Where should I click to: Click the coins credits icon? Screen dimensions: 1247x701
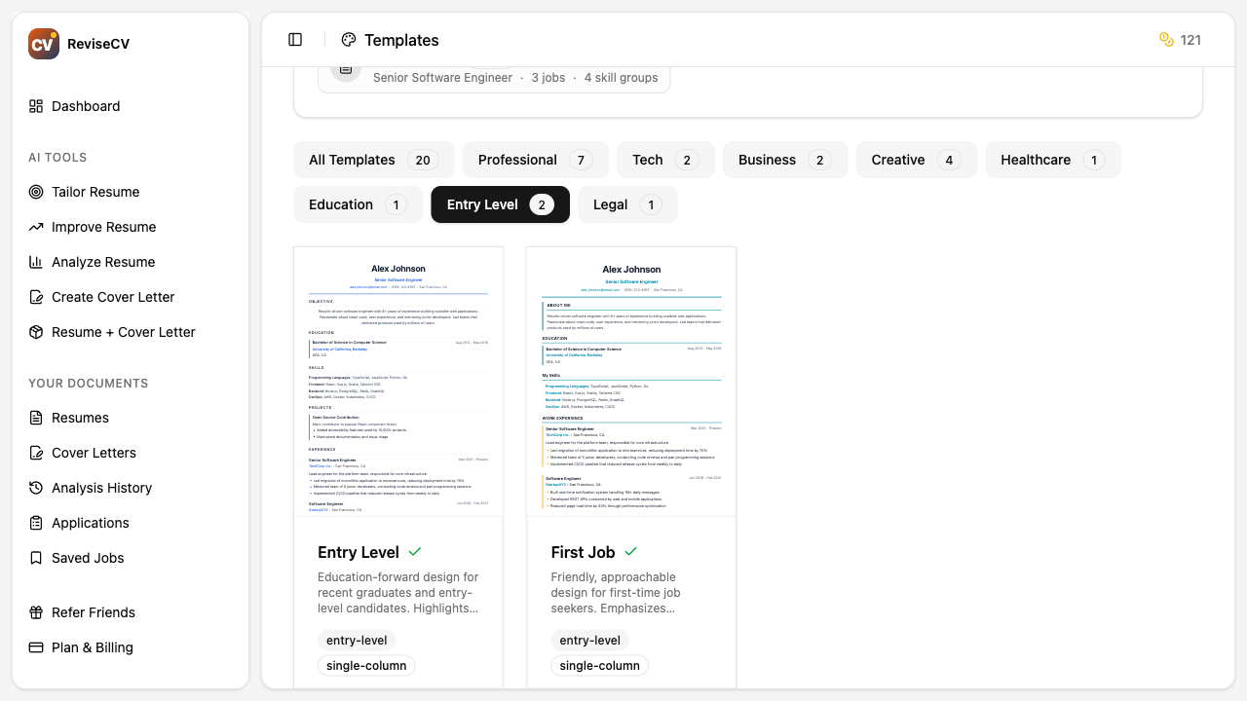[x=1166, y=40]
